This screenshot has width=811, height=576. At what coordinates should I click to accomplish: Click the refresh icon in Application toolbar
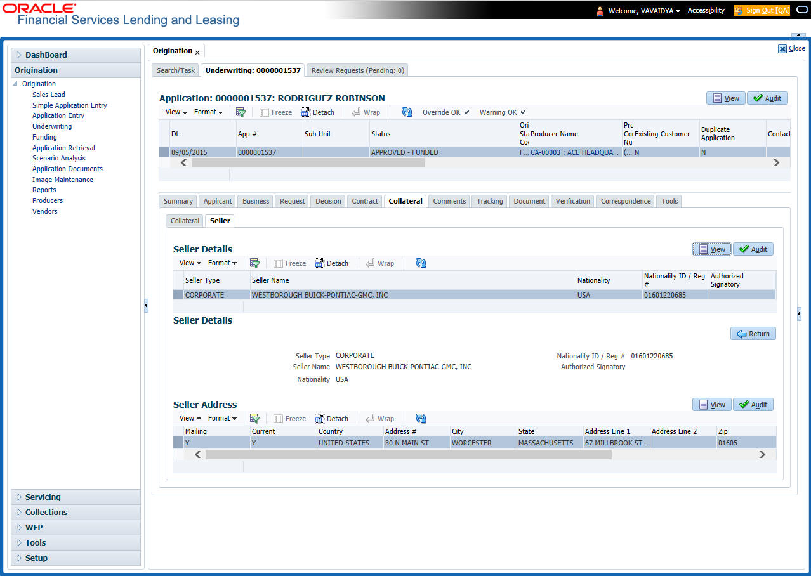(x=407, y=112)
